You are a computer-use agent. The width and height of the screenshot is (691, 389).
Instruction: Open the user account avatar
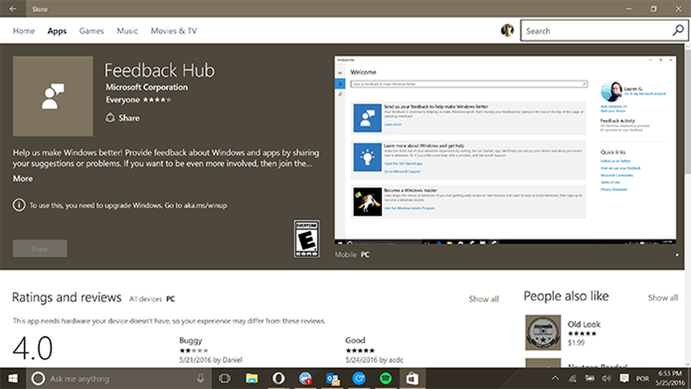pos(507,30)
